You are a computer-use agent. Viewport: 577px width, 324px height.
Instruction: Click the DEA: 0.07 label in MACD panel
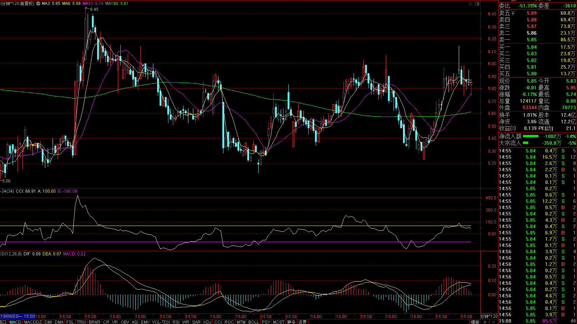click(x=52, y=254)
